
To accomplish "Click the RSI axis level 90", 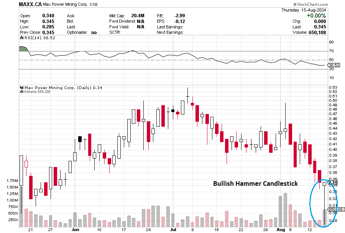I will click(x=331, y=42).
